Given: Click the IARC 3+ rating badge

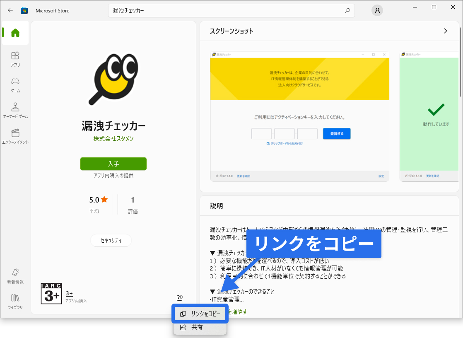Looking at the screenshot, I should pyautogui.click(x=51, y=294).
